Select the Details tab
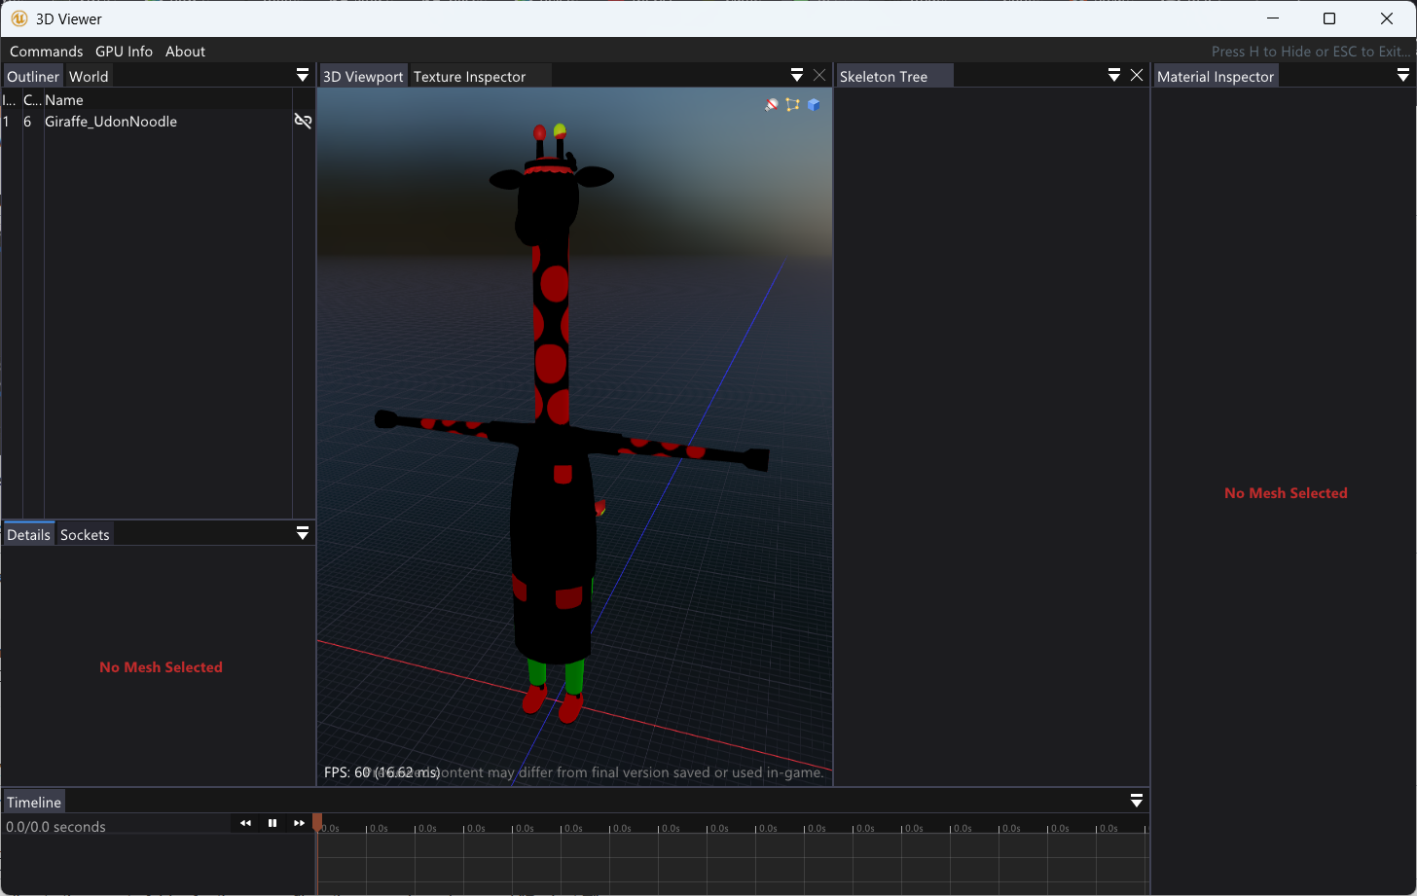Image resolution: width=1417 pixels, height=896 pixels. click(x=29, y=535)
